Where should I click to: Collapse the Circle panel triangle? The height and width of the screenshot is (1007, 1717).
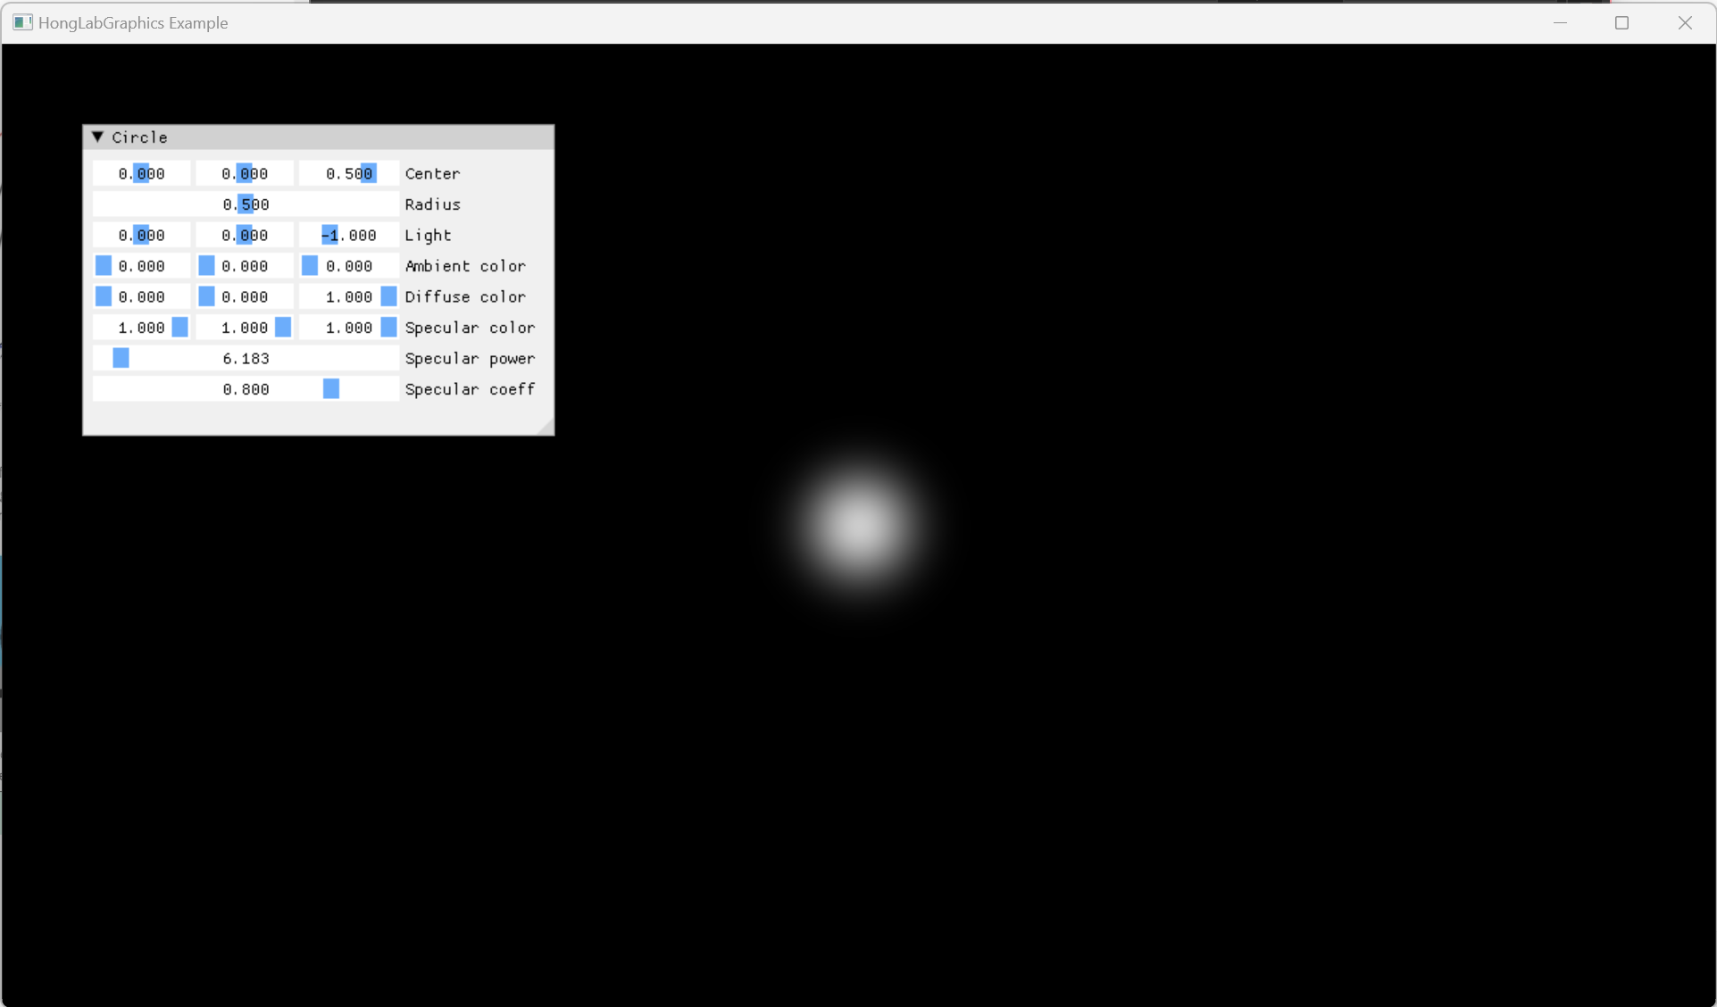[x=98, y=137]
